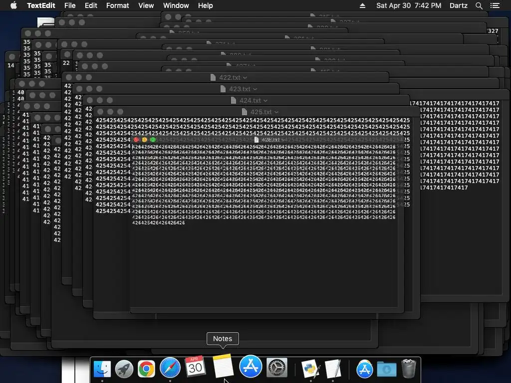Click document icon beside 423.txt title
511x383 pixels.
223,89
